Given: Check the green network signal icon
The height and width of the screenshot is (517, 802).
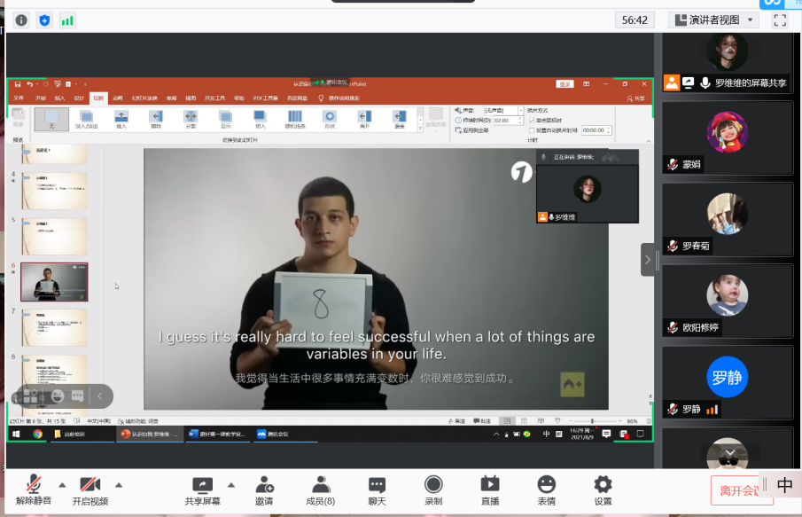Looking at the screenshot, I should [x=67, y=20].
